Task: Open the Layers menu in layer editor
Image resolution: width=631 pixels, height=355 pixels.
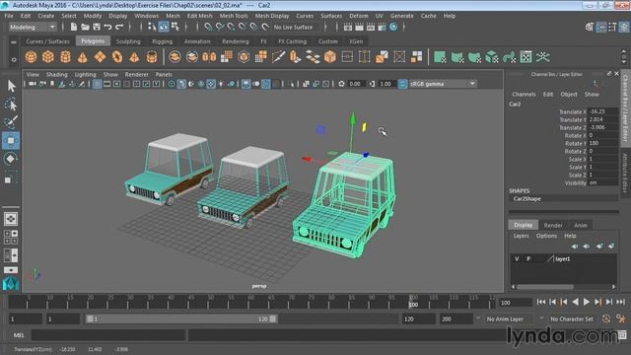Action: [522, 236]
